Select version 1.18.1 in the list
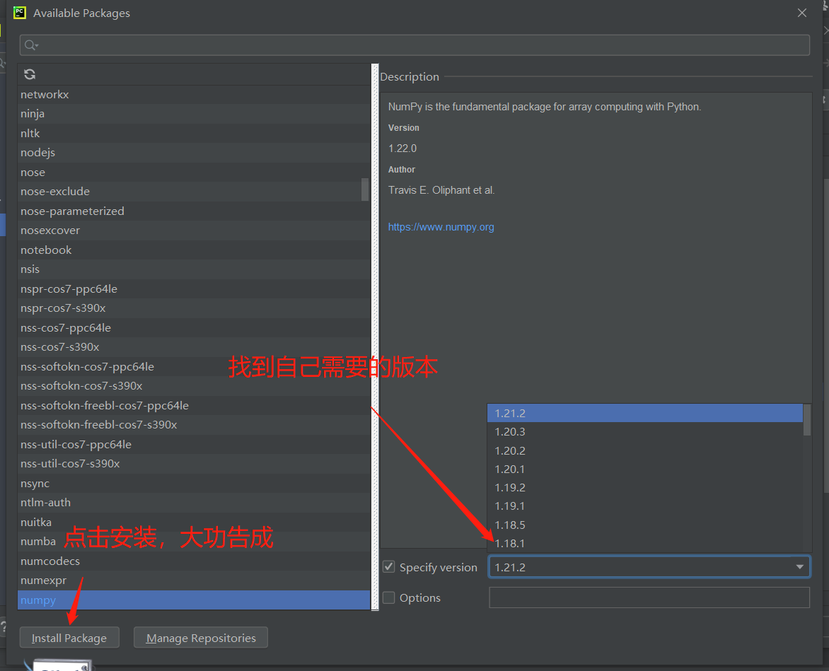The height and width of the screenshot is (671, 829). pos(645,544)
